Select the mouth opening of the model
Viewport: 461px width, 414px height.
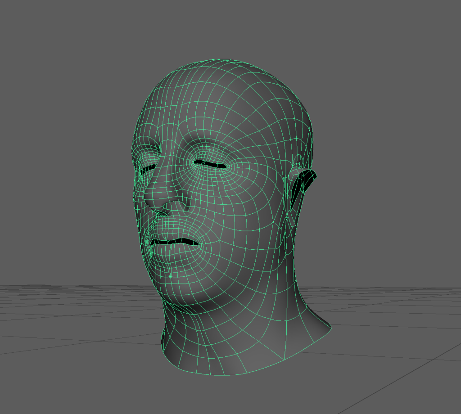pyautogui.click(x=175, y=242)
